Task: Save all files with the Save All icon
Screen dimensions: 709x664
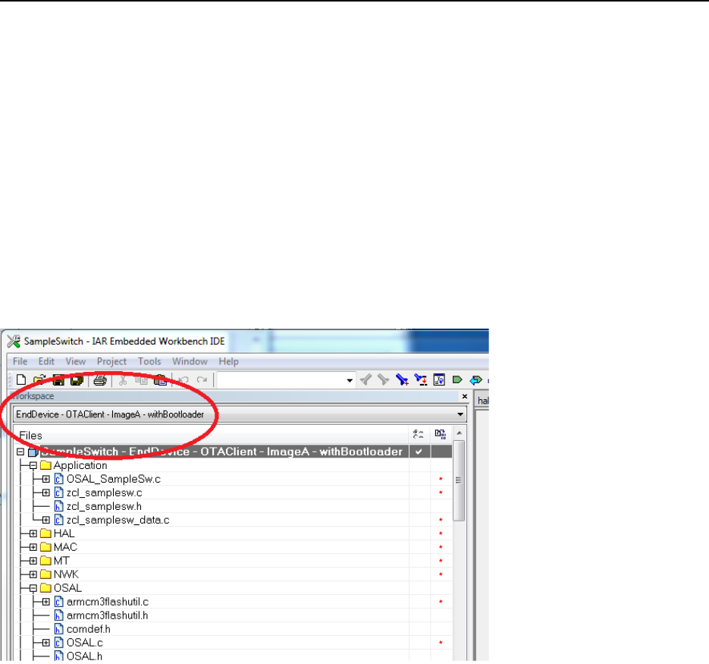Action: coord(77,379)
